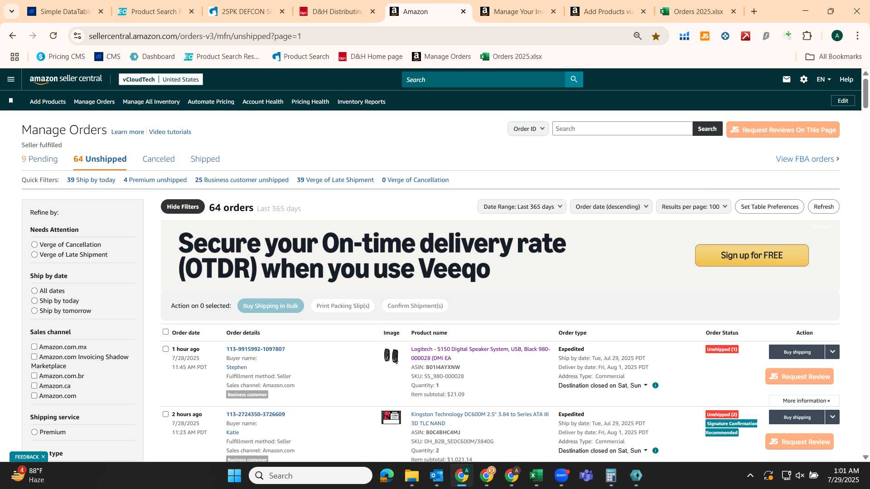This screenshot has width=870, height=489.
Task: Open the EN language dropdown
Action: click(x=823, y=79)
